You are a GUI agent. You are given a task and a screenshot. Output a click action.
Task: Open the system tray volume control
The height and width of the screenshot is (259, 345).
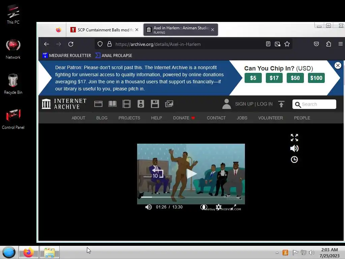point(311,253)
